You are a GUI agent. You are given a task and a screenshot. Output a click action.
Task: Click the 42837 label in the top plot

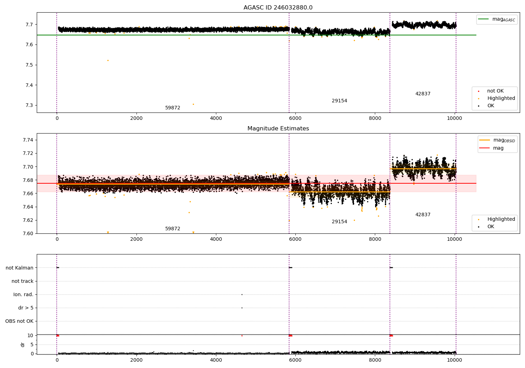(x=423, y=94)
